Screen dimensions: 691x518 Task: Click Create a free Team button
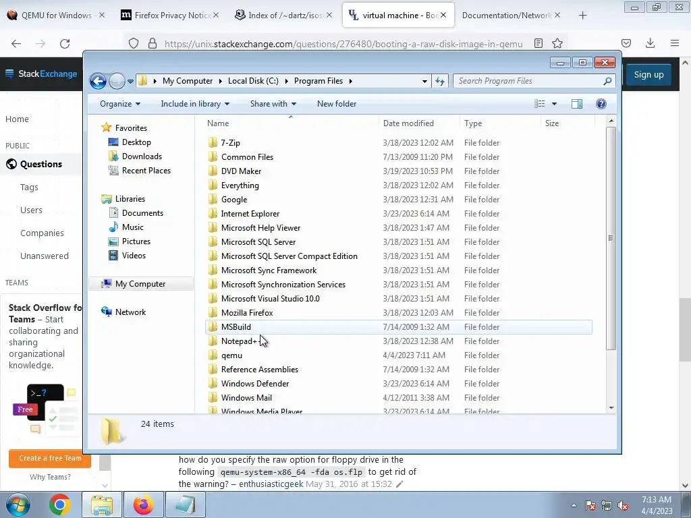50,458
